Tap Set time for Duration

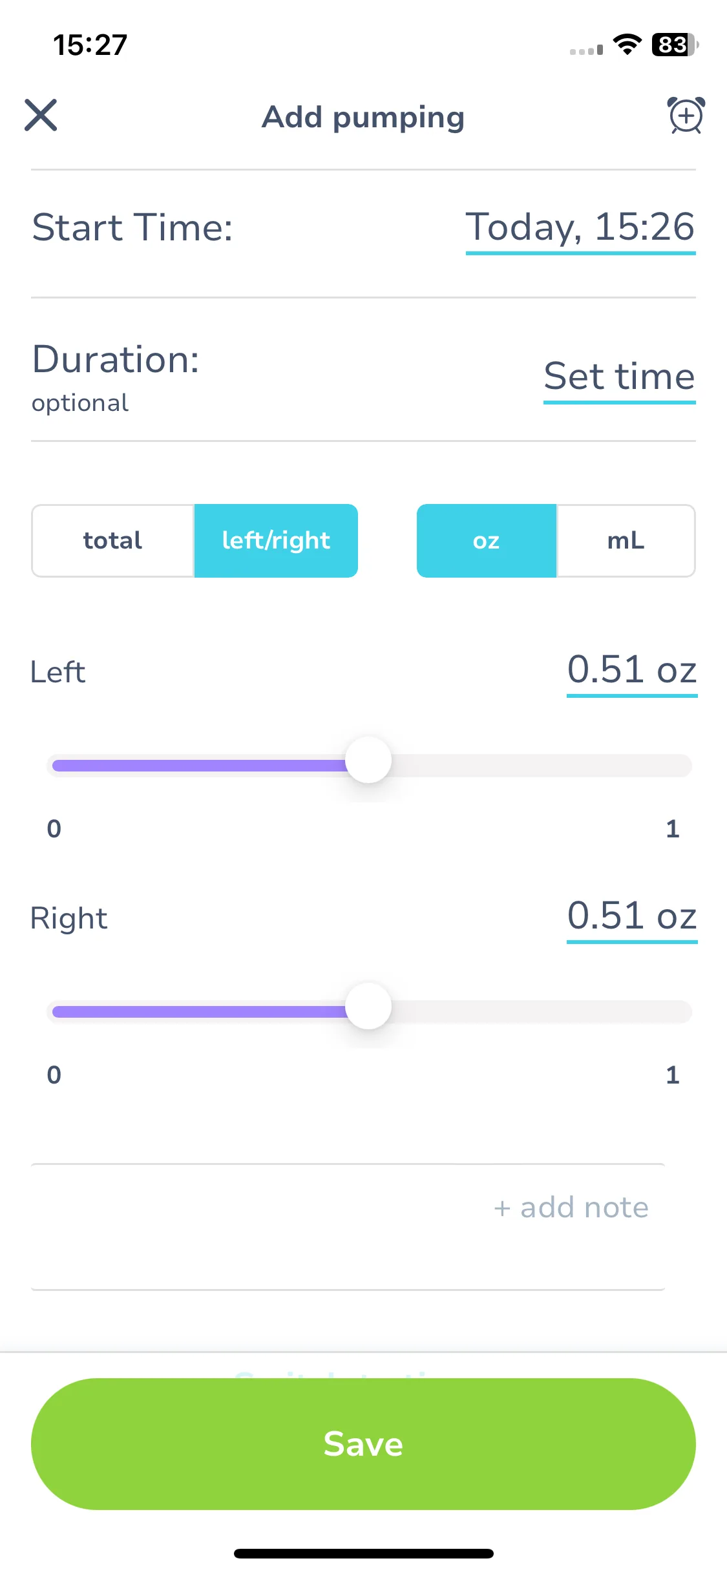click(x=619, y=377)
